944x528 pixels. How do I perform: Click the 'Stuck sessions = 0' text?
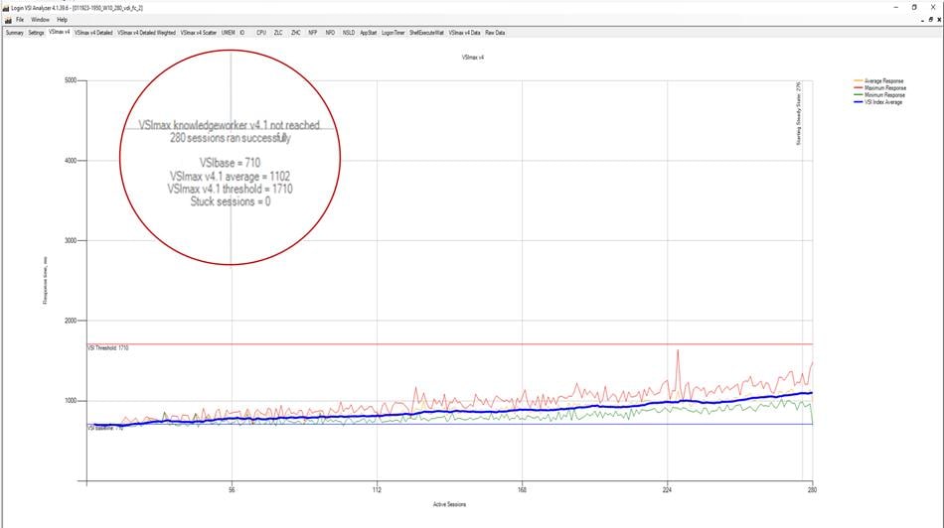tap(231, 202)
